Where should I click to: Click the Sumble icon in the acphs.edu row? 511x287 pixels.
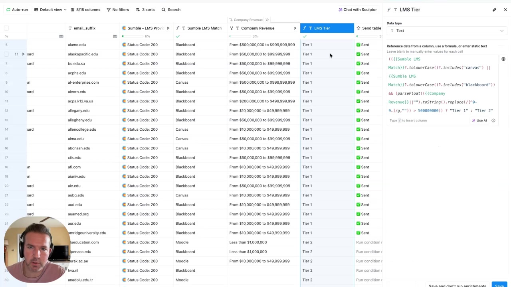pos(124,73)
